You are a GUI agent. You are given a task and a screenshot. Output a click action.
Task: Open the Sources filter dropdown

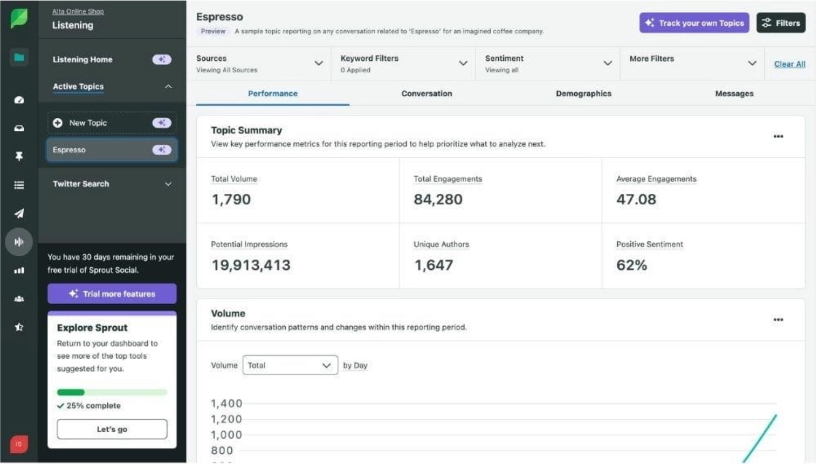(x=259, y=64)
